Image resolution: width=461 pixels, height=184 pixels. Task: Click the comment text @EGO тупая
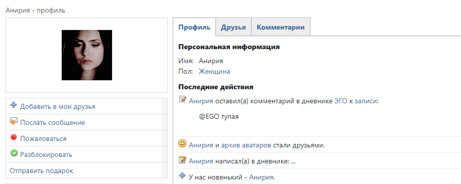[219, 116]
